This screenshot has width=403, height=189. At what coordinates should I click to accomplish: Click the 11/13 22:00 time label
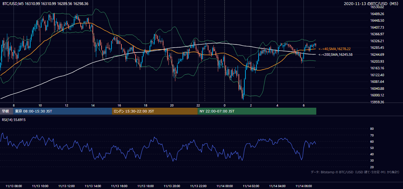point(198,186)
